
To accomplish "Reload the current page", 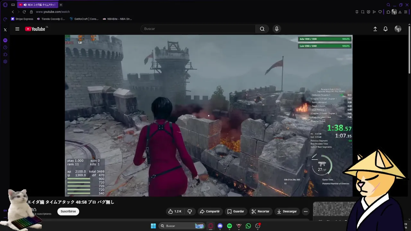I will [24, 12].
